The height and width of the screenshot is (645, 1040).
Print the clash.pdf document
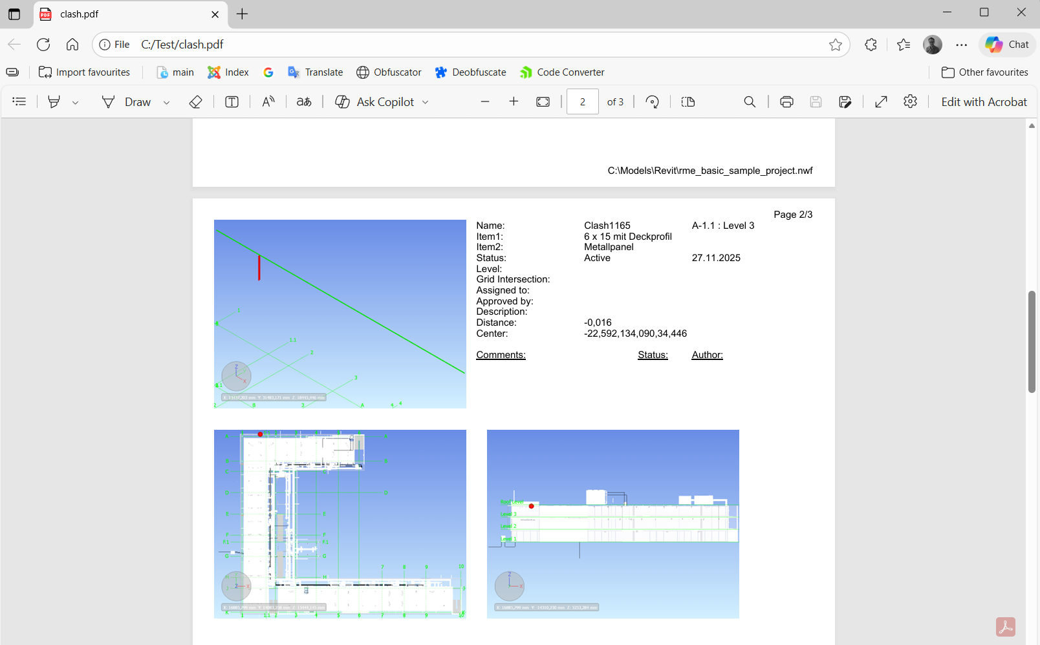pyautogui.click(x=786, y=101)
